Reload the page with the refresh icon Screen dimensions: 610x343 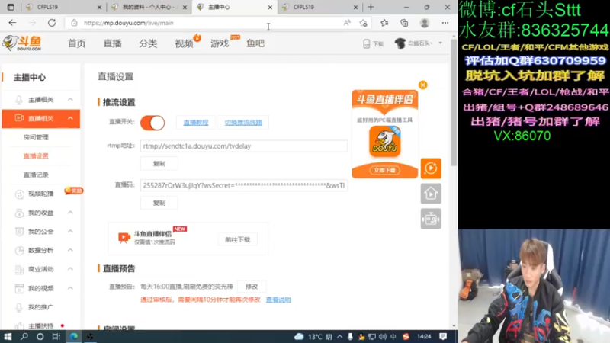coord(52,23)
